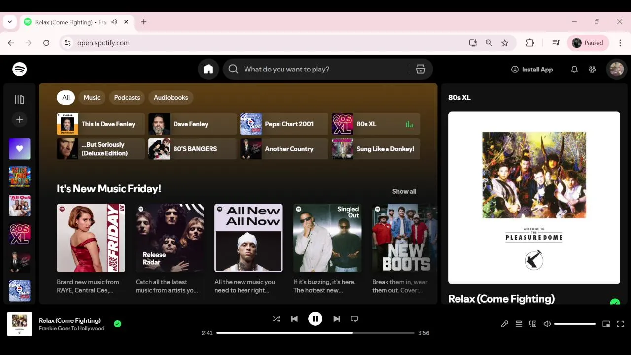Toggle repeat mode

tap(354, 319)
